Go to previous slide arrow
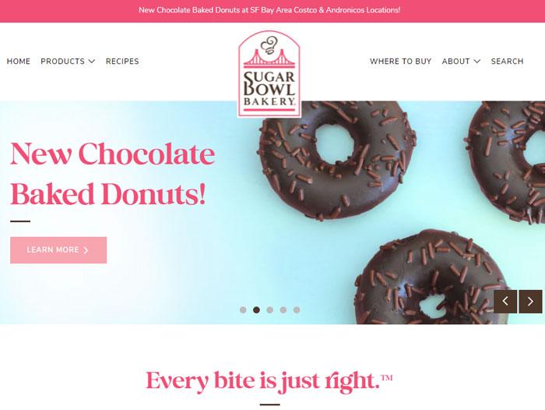 tap(505, 302)
